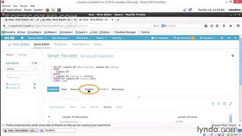This screenshot has width=242, height=136.
Task: Bookmark this page with the star icon
Action: pos(211,26)
